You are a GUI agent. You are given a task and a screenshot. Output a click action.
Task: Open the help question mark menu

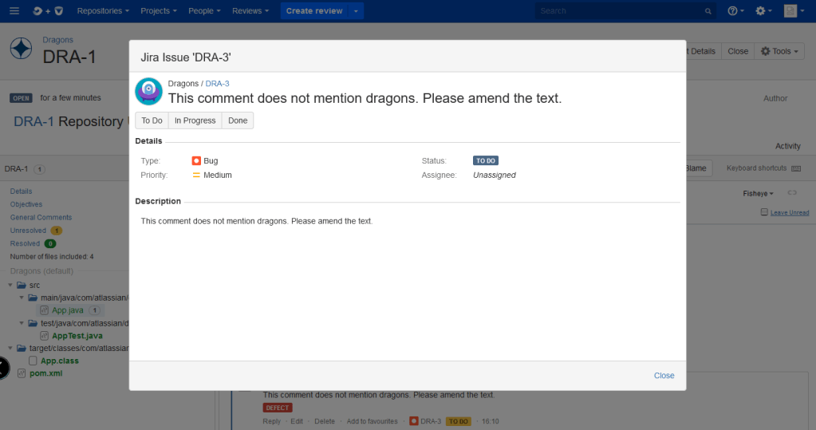click(735, 11)
